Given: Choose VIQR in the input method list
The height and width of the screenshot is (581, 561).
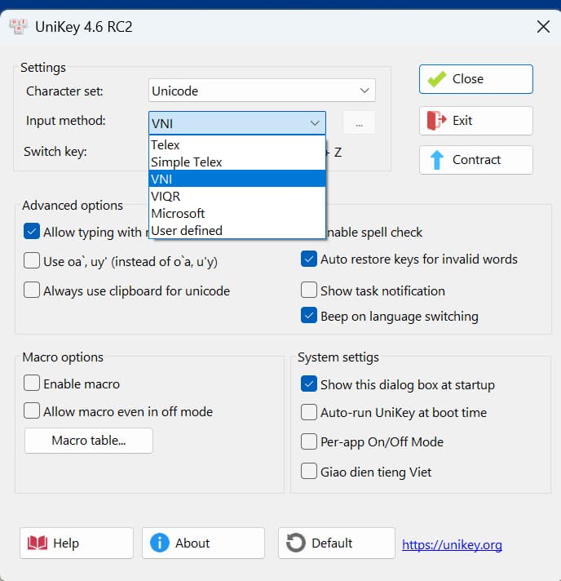Looking at the screenshot, I should point(166,197).
